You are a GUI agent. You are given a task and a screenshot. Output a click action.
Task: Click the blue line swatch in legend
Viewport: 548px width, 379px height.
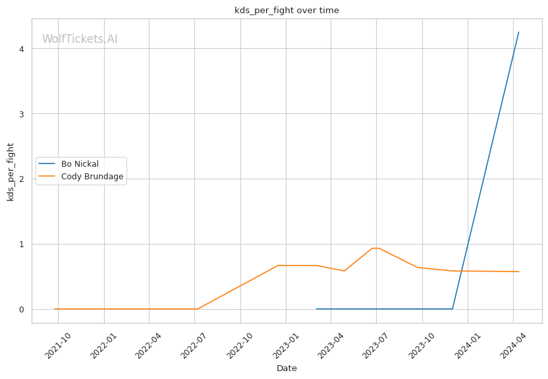47,163
